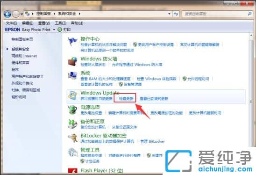Image resolution: width=256 pixels, height=175 pixels.
Task: Open the 查看(V) menu
Action: [x=44, y=23]
